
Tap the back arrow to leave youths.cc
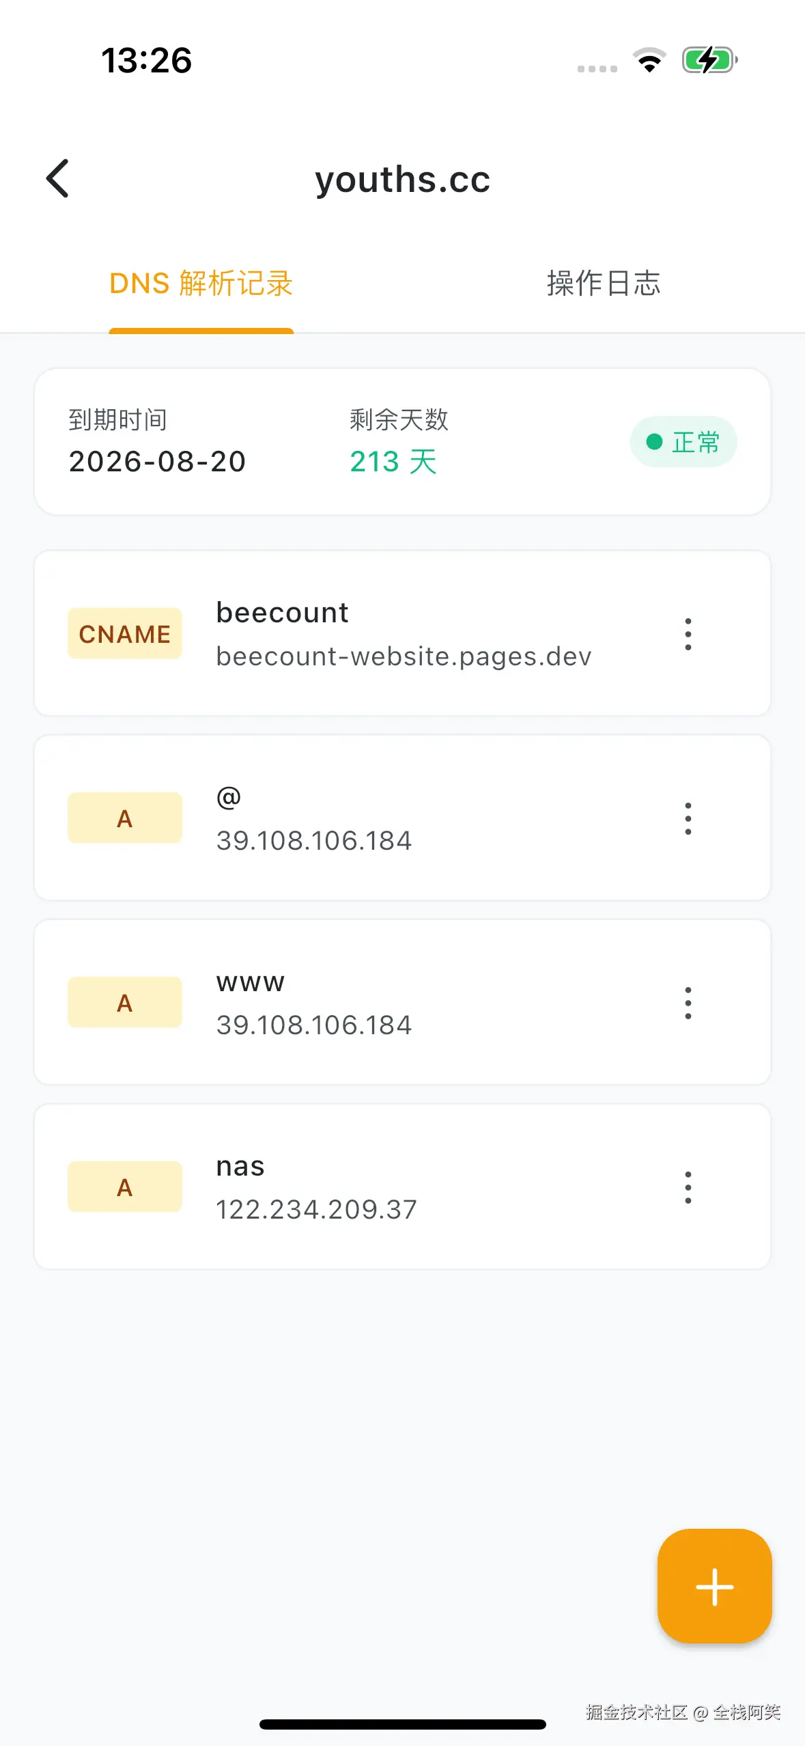[58, 178]
